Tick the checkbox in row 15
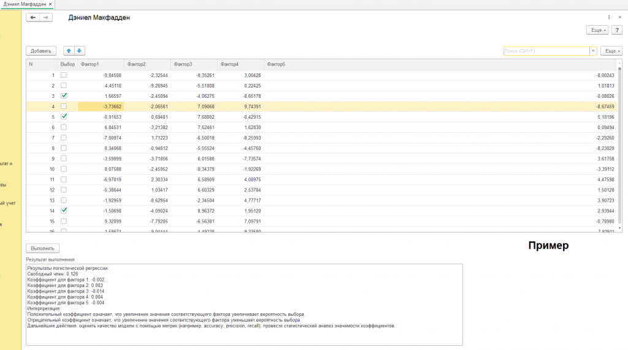The height and width of the screenshot is (350, 628). click(64, 221)
